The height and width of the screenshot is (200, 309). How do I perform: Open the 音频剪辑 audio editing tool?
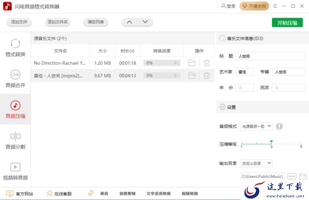[127, 193]
